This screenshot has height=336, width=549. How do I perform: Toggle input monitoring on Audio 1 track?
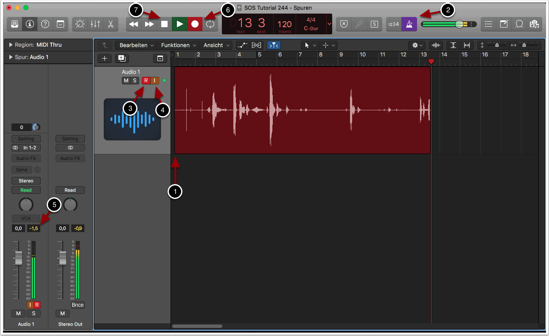[x=155, y=81]
